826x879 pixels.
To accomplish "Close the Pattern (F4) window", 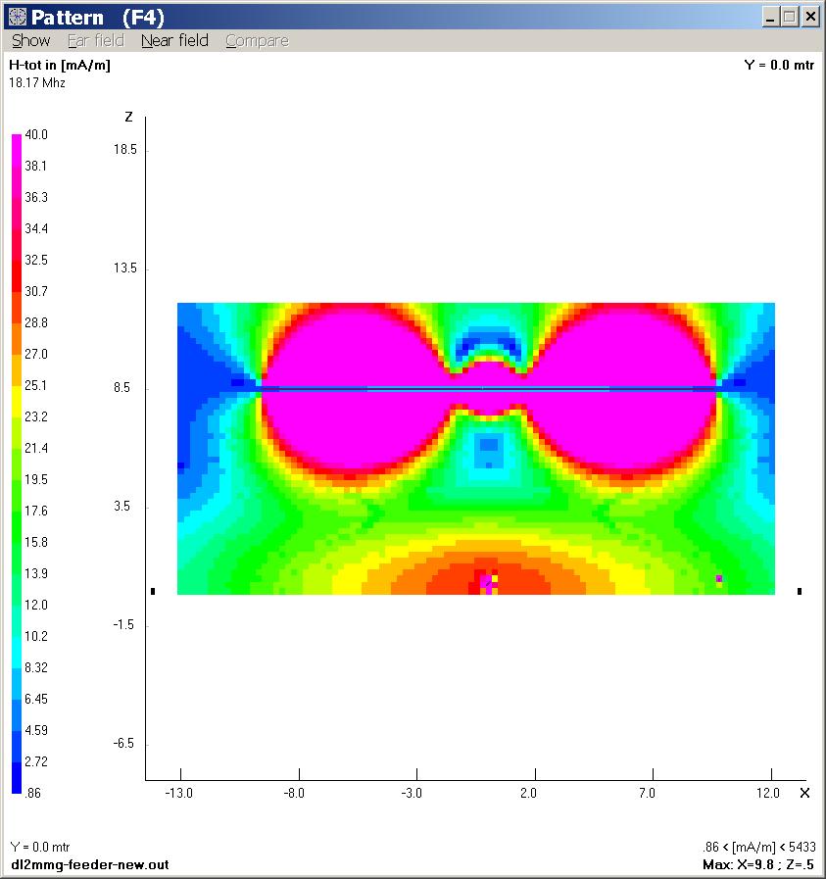I will [810, 17].
